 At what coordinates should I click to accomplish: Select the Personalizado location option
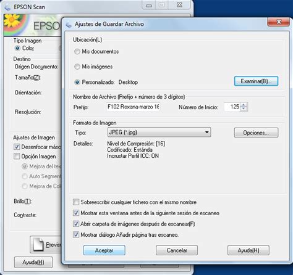[77, 82]
